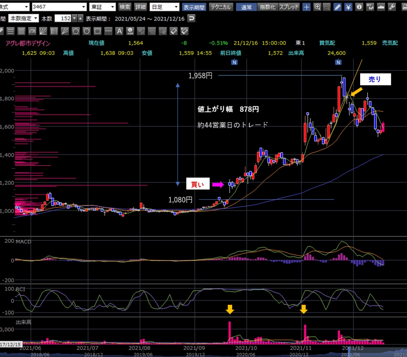Viewport: 407px width, 357px height.
Task: Select the vertical lines time-zone tool
Action: (54, 31)
